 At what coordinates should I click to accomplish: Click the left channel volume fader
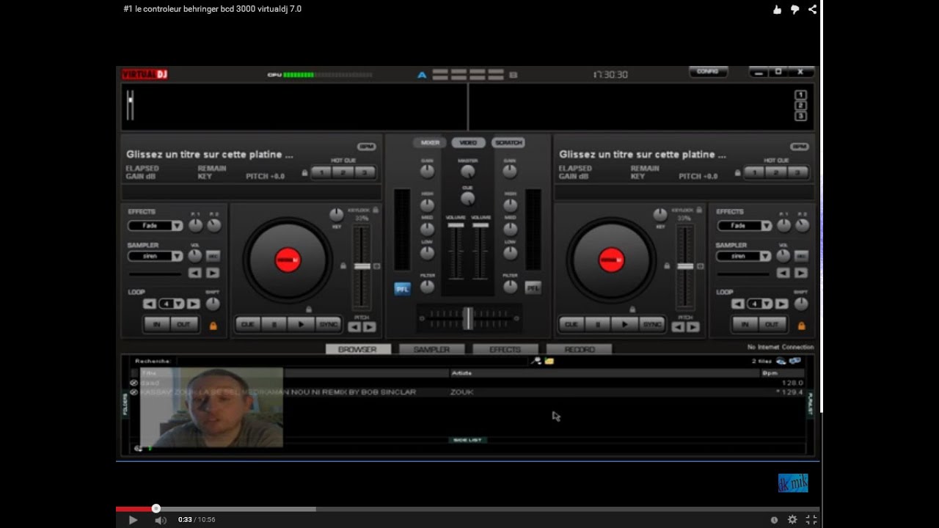tap(456, 226)
